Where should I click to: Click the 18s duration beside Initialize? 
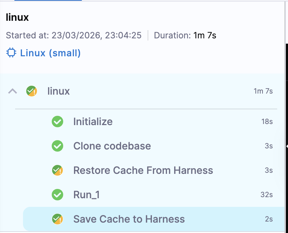[x=267, y=122]
